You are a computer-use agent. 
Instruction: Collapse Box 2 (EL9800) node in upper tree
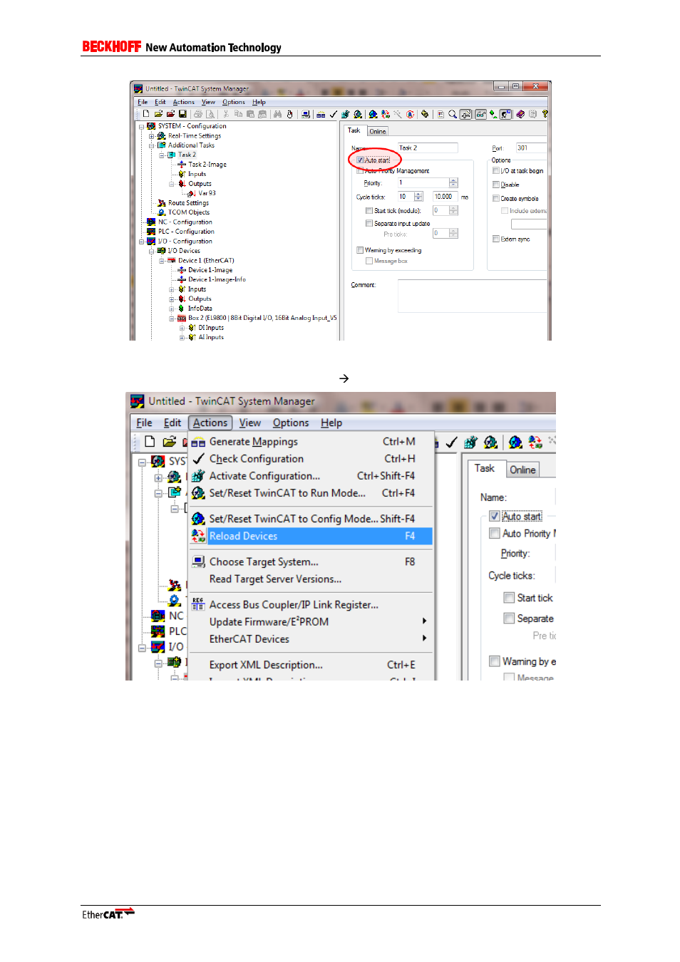[172, 319]
